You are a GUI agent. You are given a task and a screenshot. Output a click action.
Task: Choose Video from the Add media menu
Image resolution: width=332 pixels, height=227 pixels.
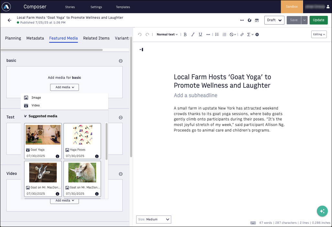tap(64, 105)
